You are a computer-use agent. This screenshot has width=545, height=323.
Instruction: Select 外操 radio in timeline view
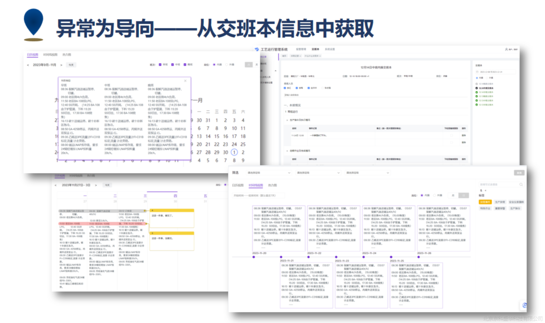(x=435, y=195)
